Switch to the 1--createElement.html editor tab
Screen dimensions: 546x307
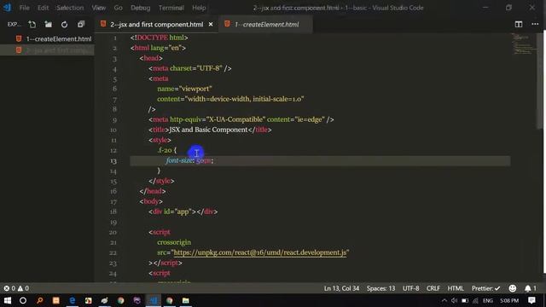(266, 25)
